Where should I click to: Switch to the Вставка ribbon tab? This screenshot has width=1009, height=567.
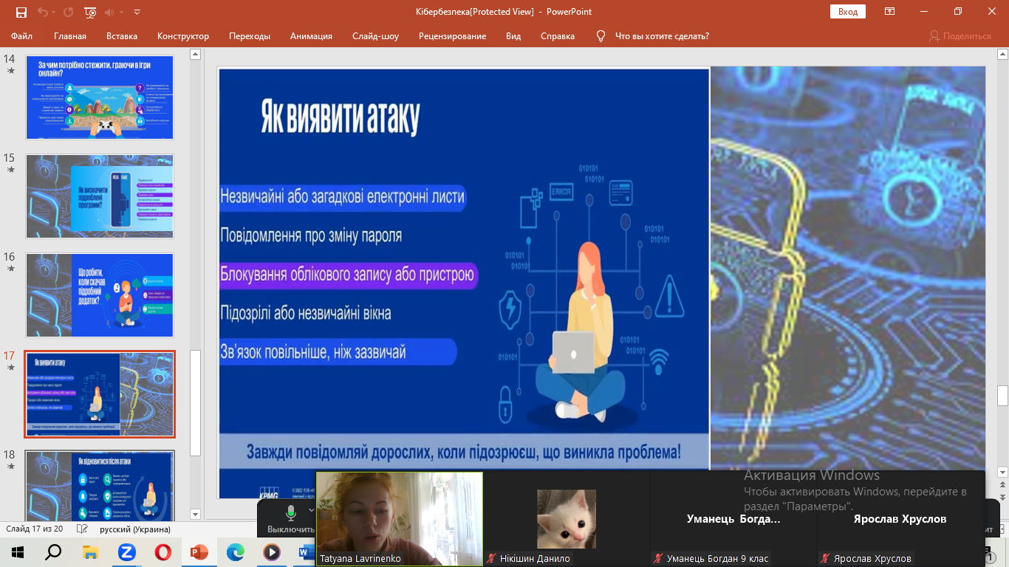(x=122, y=36)
